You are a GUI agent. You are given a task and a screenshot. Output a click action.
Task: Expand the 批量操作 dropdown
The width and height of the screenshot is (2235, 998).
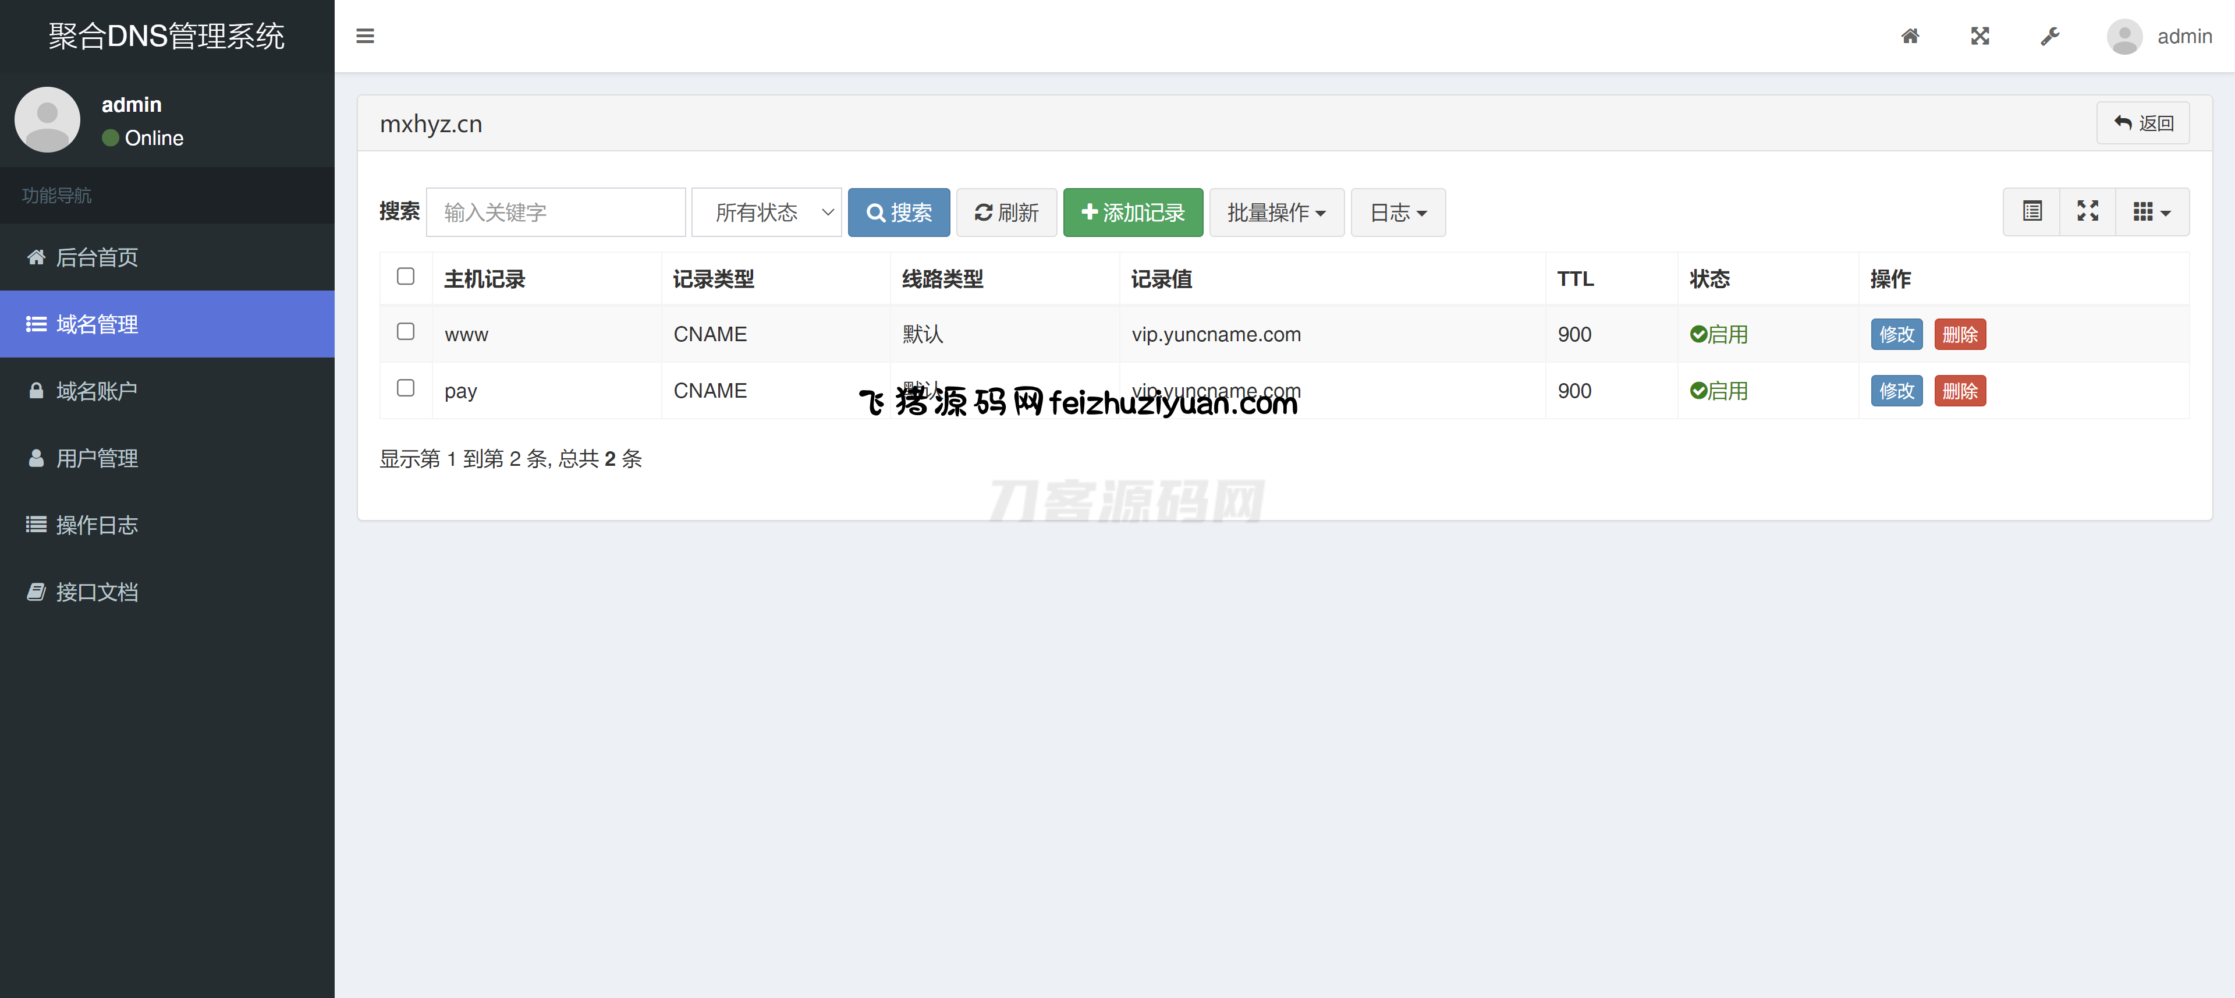point(1276,213)
